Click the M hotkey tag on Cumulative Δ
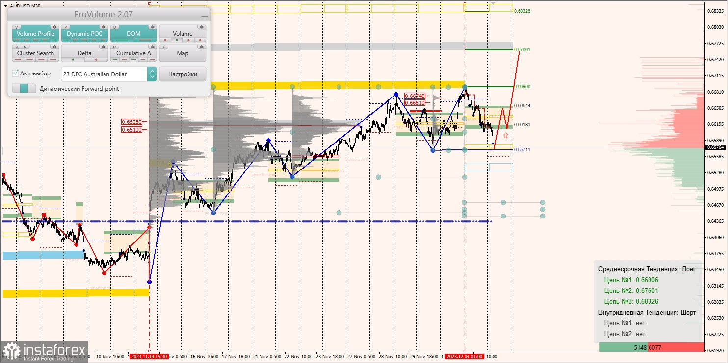 (x=115, y=47)
